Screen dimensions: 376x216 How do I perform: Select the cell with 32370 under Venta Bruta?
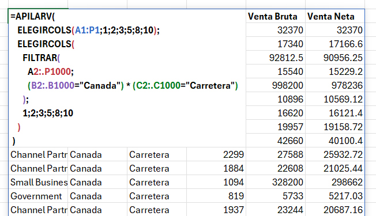coord(276,30)
